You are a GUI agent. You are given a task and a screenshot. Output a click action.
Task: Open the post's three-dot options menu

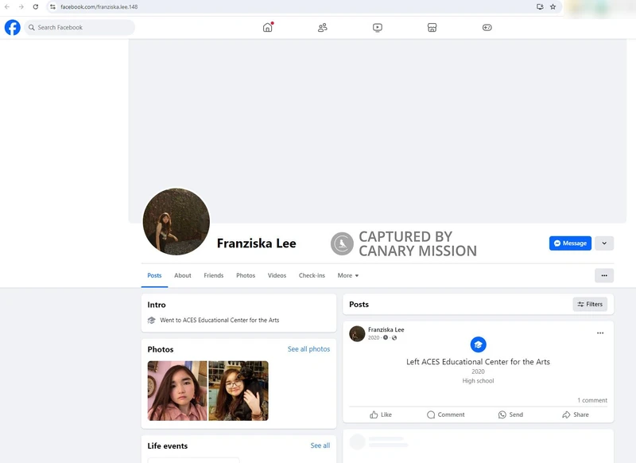[x=600, y=333]
